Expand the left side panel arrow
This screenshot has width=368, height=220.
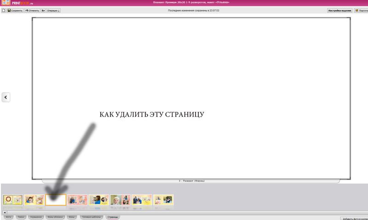coord(6,97)
